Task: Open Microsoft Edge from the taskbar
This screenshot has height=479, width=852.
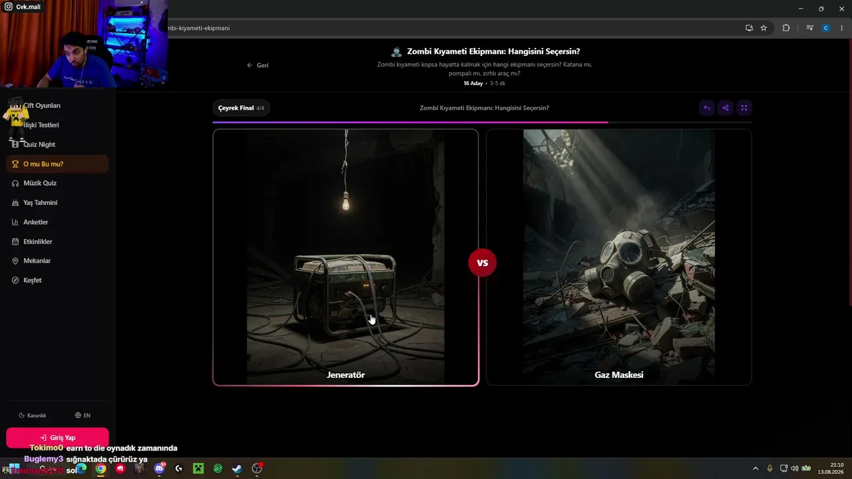Action: point(81,468)
